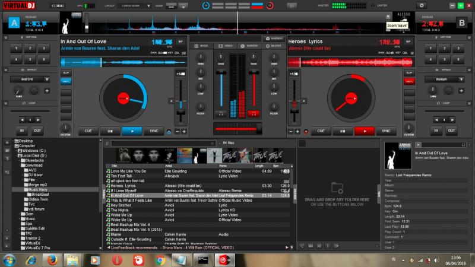This screenshot has height=267, width=475.
Task: Click the deck A key lock icon
Action: click(169, 131)
